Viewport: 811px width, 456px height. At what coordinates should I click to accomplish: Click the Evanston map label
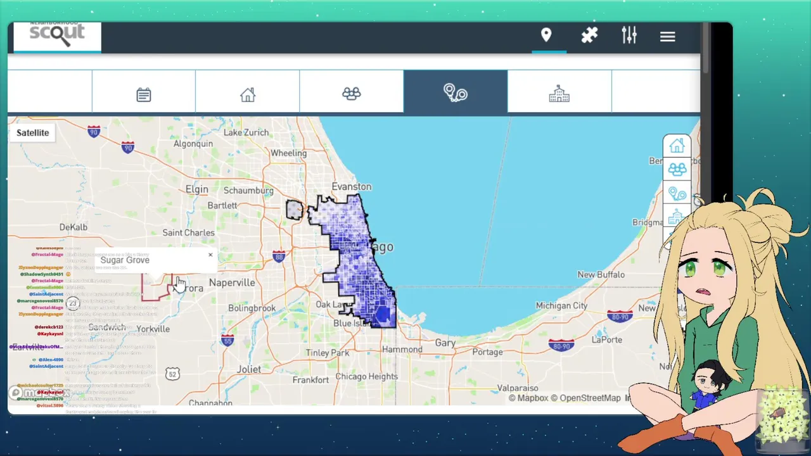pyautogui.click(x=352, y=187)
